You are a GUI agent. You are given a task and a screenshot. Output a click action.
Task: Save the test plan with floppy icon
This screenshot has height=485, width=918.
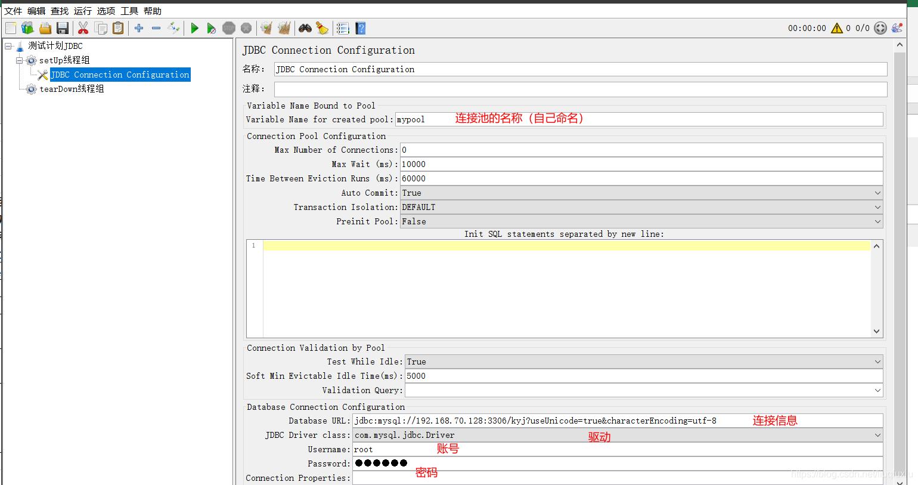(63, 28)
